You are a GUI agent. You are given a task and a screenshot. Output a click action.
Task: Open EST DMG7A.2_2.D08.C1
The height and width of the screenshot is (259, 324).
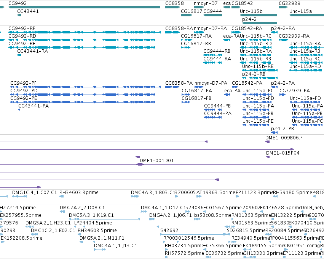[x=82, y=208]
